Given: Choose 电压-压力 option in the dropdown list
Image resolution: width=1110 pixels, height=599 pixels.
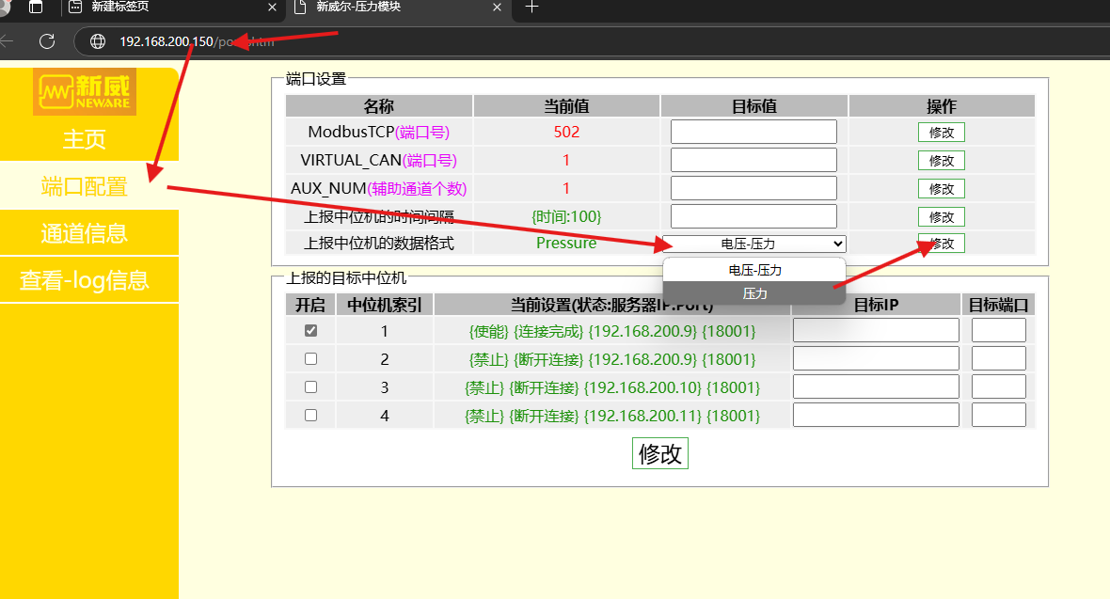Looking at the screenshot, I should click(x=754, y=270).
